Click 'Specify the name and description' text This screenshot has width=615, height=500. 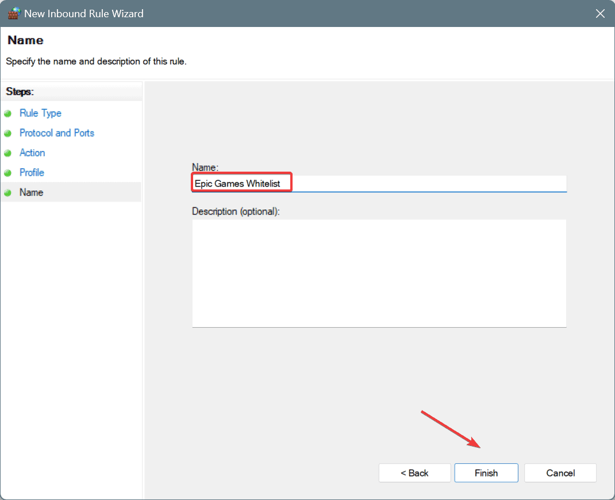96,61
